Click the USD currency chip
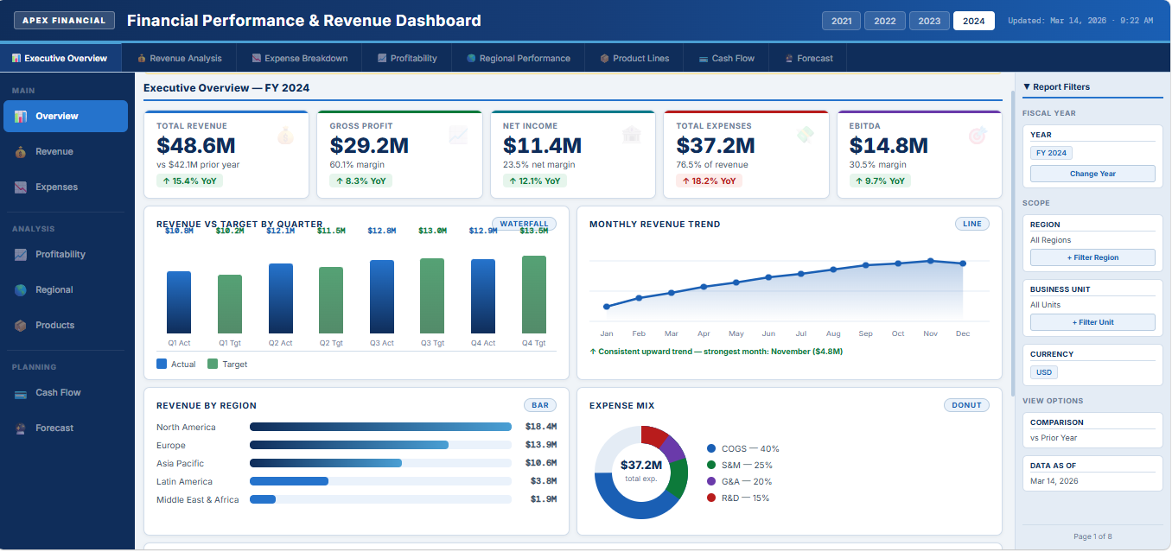Screen dimensions: 1172x552 point(1044,372)
